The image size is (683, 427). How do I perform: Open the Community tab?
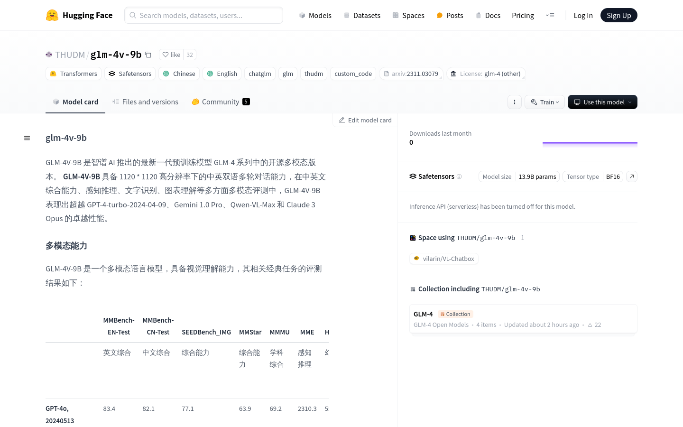pos(221,102)
